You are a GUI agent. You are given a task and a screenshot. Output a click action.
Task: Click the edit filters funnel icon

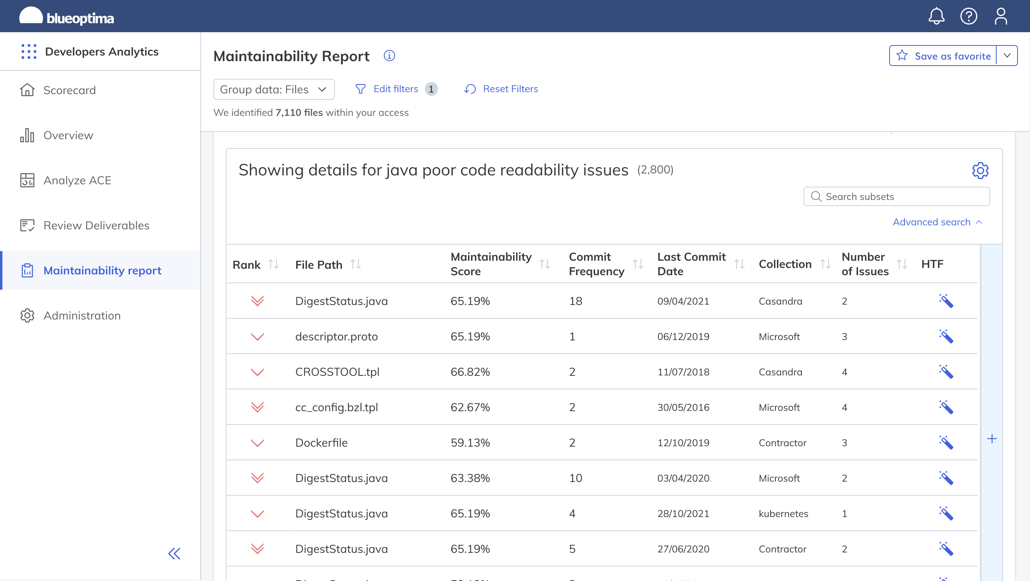click(361, 89)
